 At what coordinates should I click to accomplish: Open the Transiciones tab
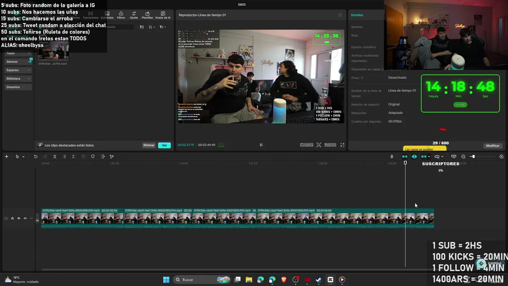click(90, 15)
